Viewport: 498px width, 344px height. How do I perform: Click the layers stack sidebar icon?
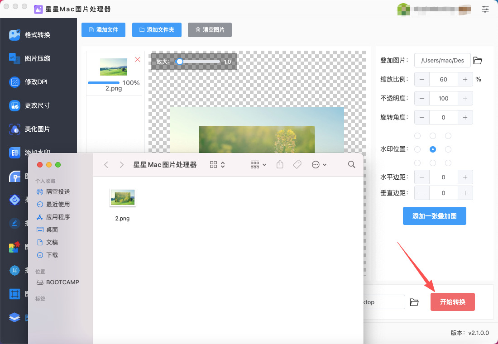[14, 317]
